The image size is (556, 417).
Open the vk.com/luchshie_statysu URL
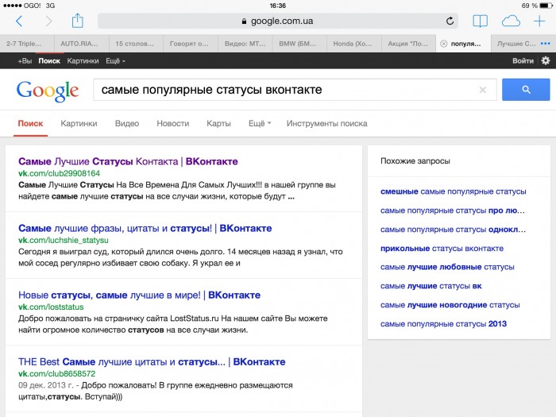(x=64, y=240)
